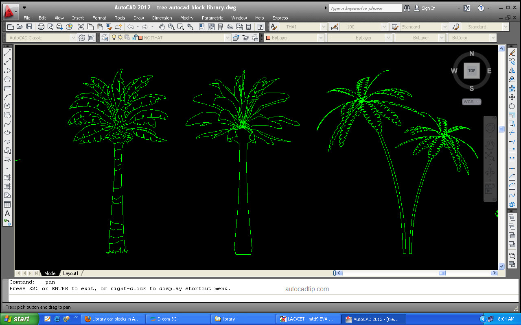Click the Undo arrow icon

click(130, 27)
